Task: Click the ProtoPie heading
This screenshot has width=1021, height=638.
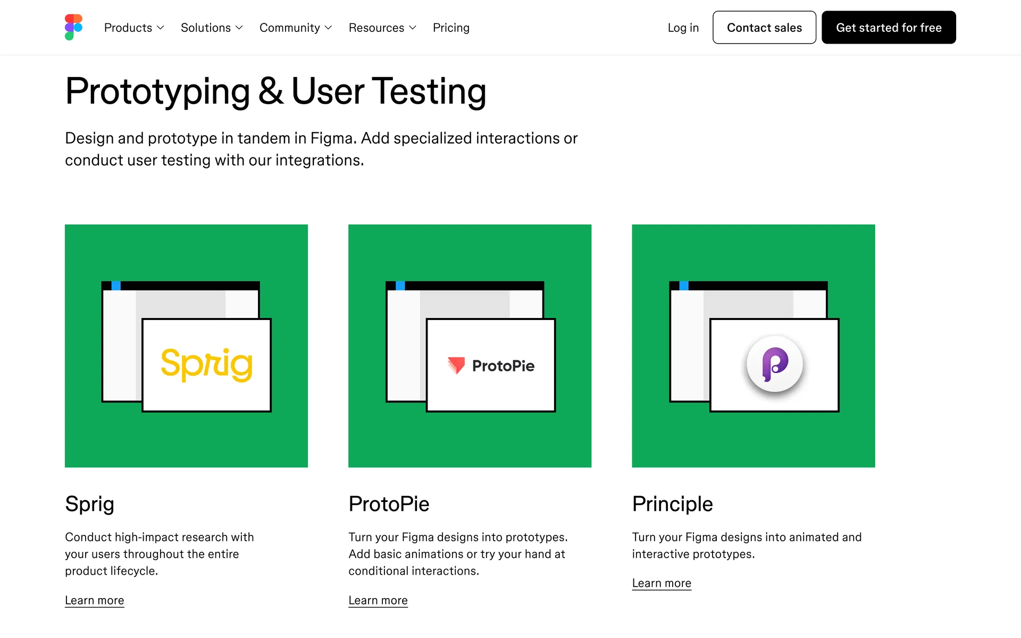Action: pos(389,504)
